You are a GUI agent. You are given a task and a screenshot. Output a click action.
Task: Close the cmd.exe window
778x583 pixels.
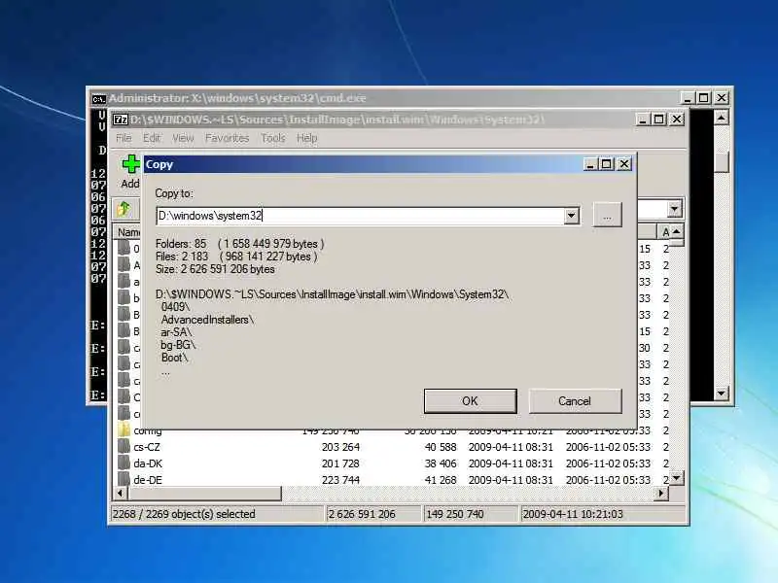click(721, 98)
